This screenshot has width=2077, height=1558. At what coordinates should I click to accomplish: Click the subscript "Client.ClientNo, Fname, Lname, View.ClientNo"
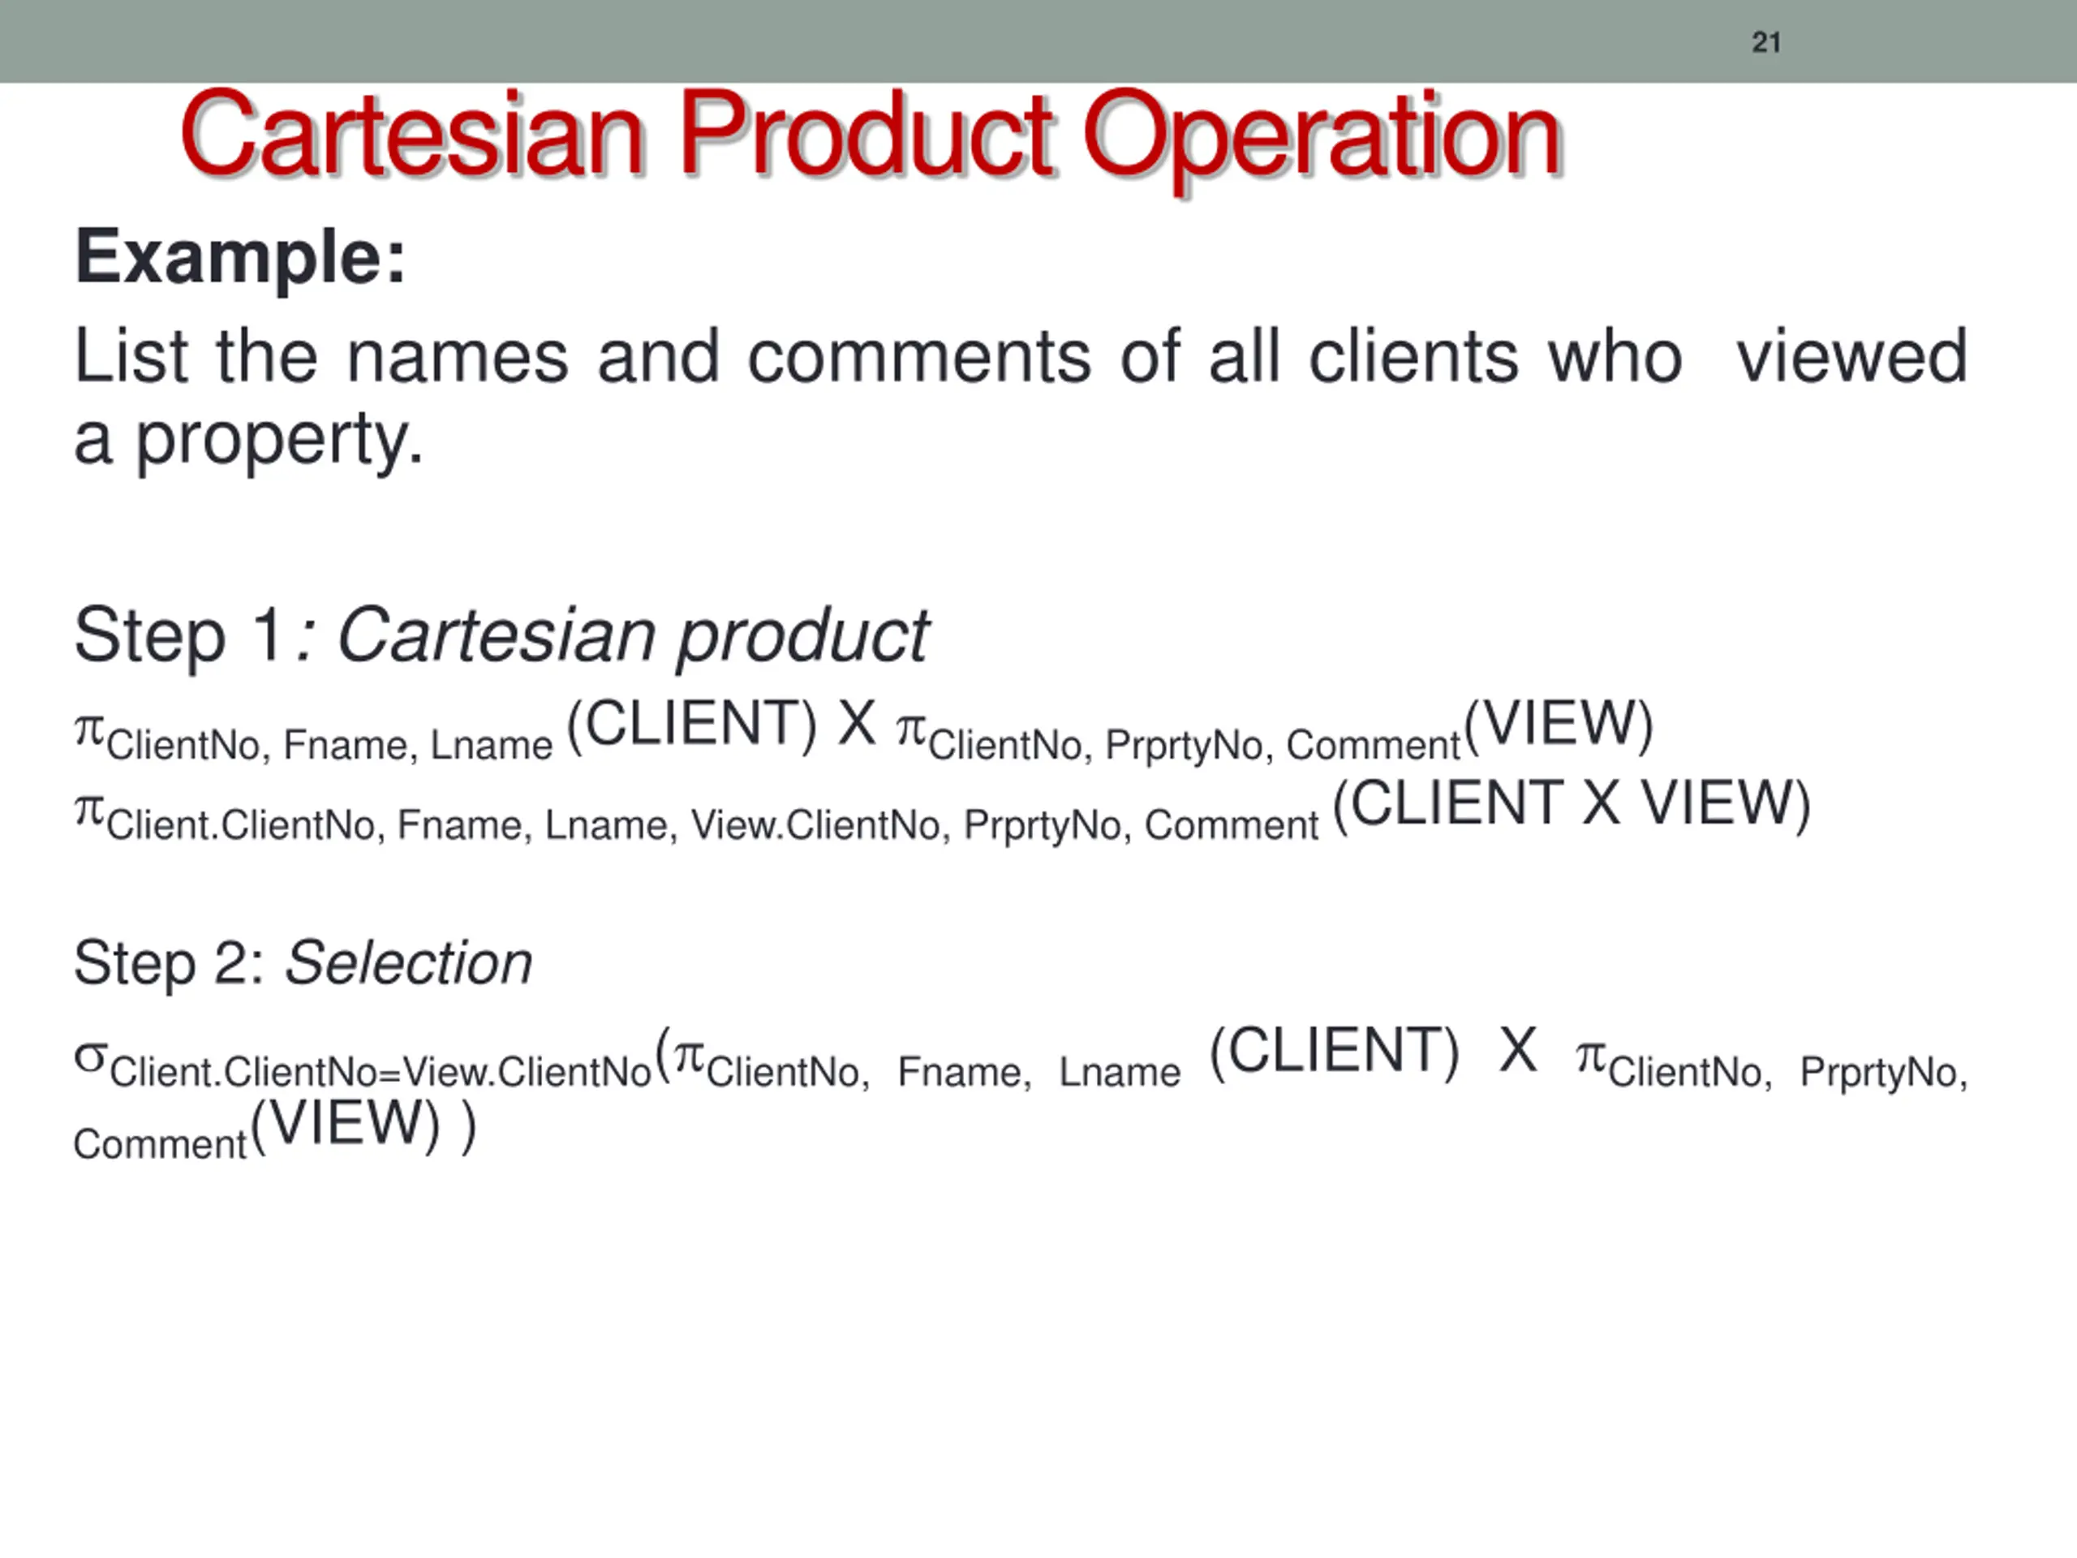pos(529,825)
